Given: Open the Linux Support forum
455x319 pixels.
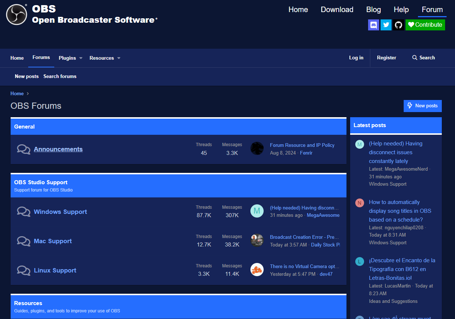Looking at the screenshot, I should 55,270.
